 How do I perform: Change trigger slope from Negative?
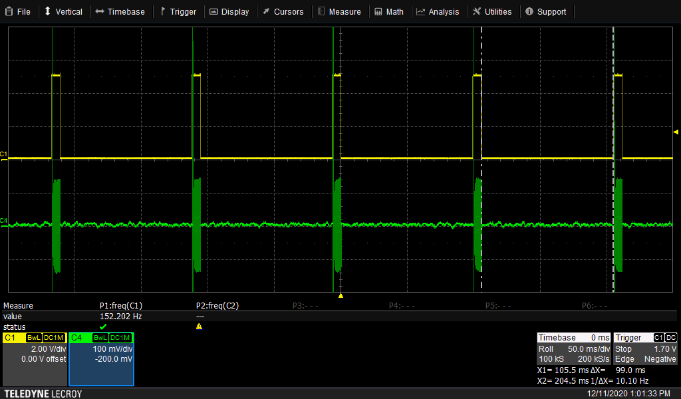pyautogui.click(x=660, y=358)
